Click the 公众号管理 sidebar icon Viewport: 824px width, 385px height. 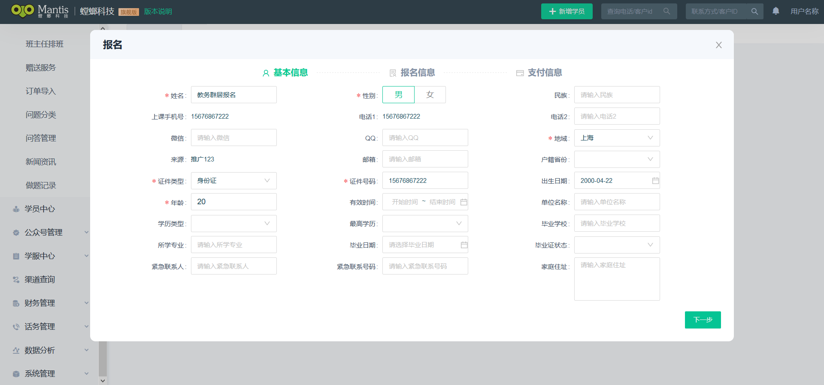tap(16, 233)
